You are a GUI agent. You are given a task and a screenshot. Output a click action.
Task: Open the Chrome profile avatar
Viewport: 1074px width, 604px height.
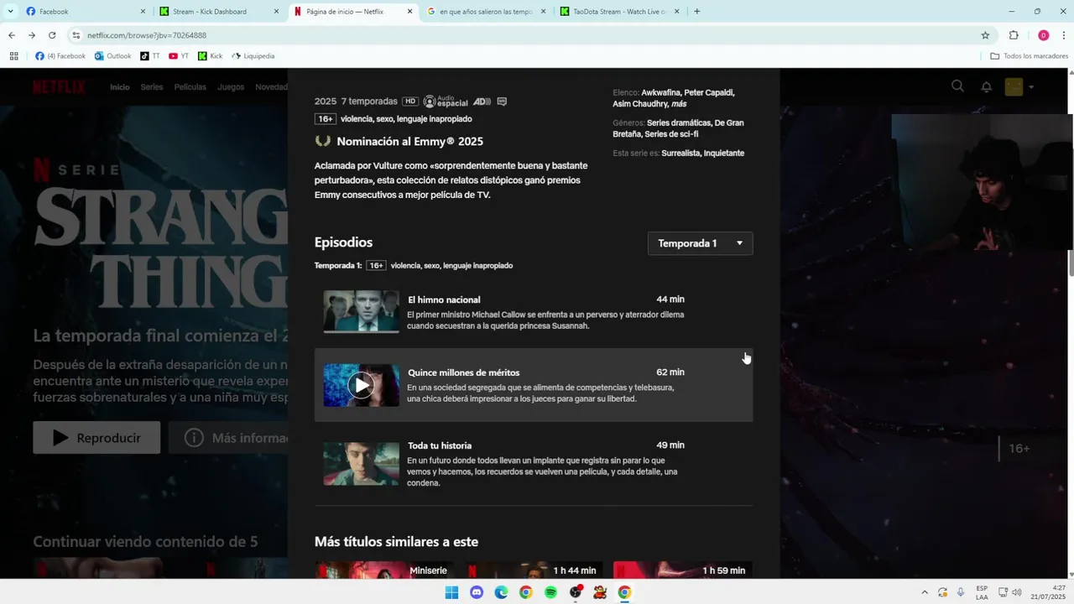1044,35
